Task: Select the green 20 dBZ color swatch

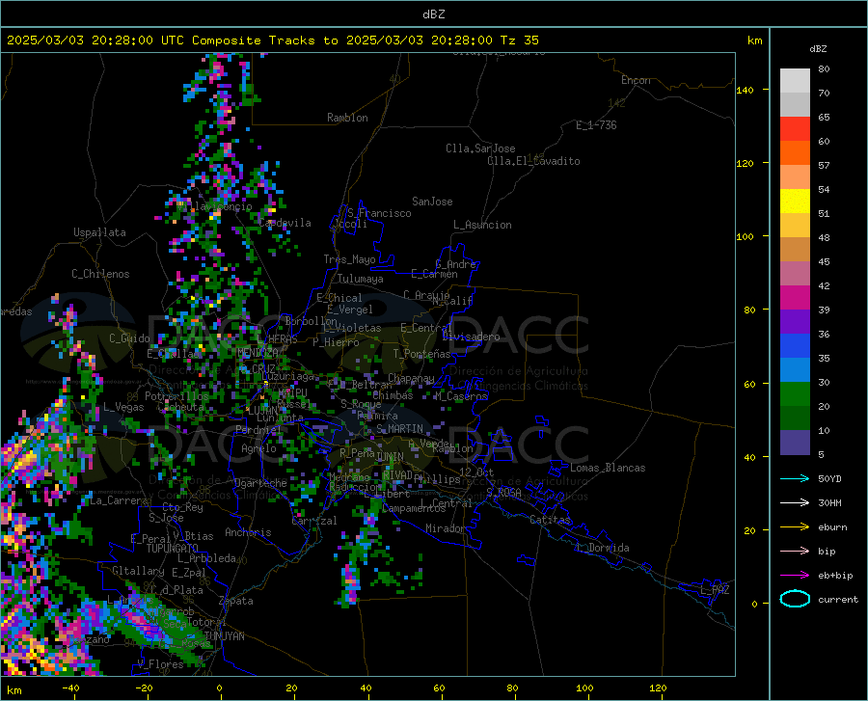Action: click(795, 394)
